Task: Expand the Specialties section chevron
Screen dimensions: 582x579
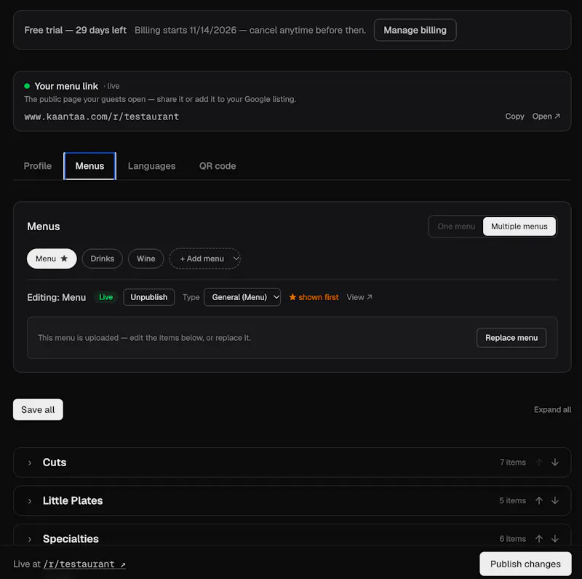Action: coord(30,539)
